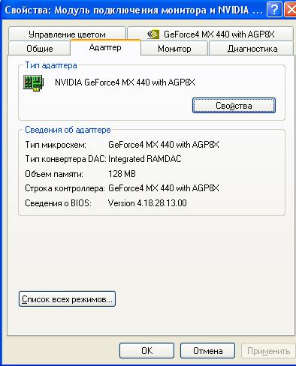Viewport: 296px width, 366px height.
Task: Click the NVIDIA logo icon on GeForce4 tab
Action: pos(153,34)
